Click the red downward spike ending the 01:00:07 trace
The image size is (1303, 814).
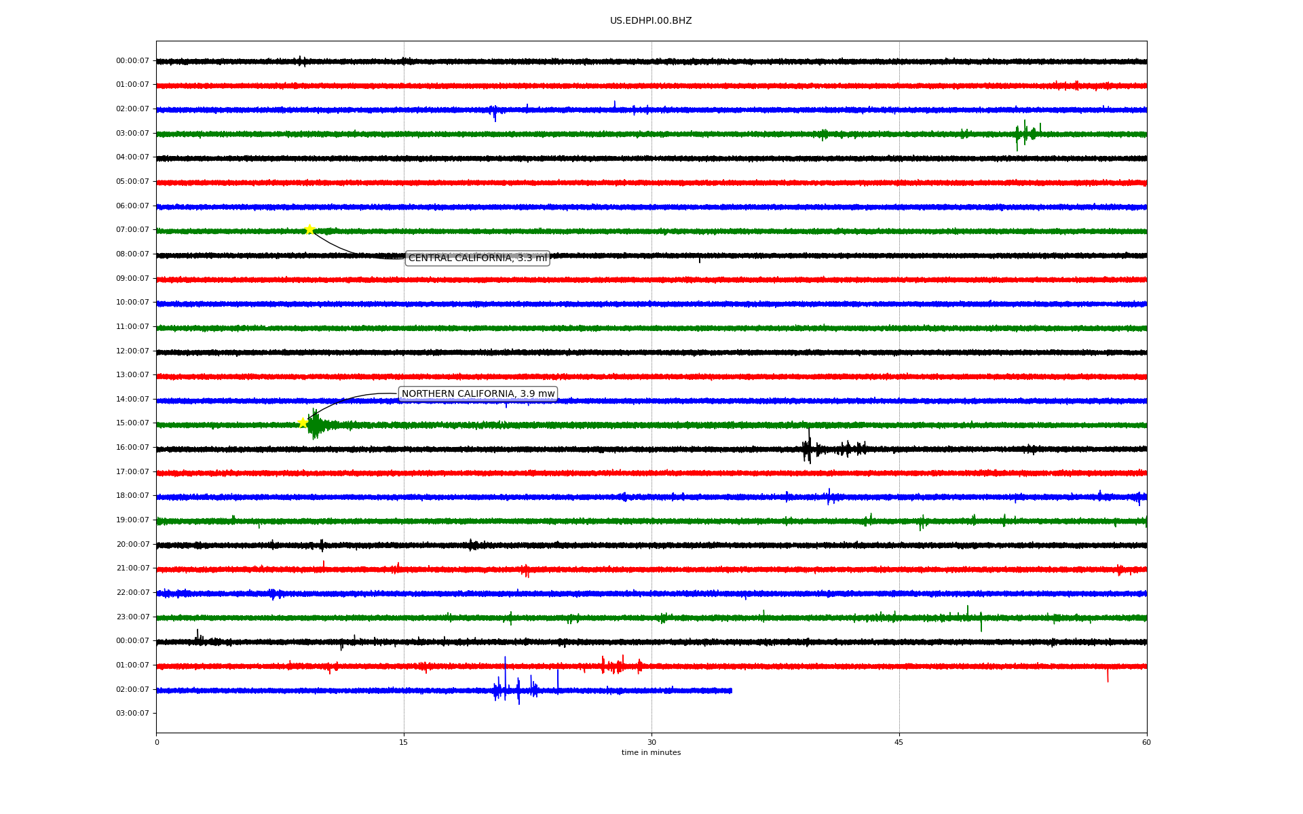click(1108, 674)
